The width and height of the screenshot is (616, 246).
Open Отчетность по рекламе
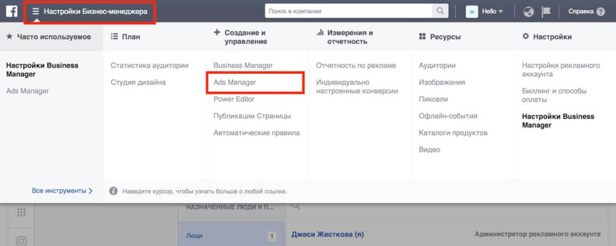click(356, 65)
